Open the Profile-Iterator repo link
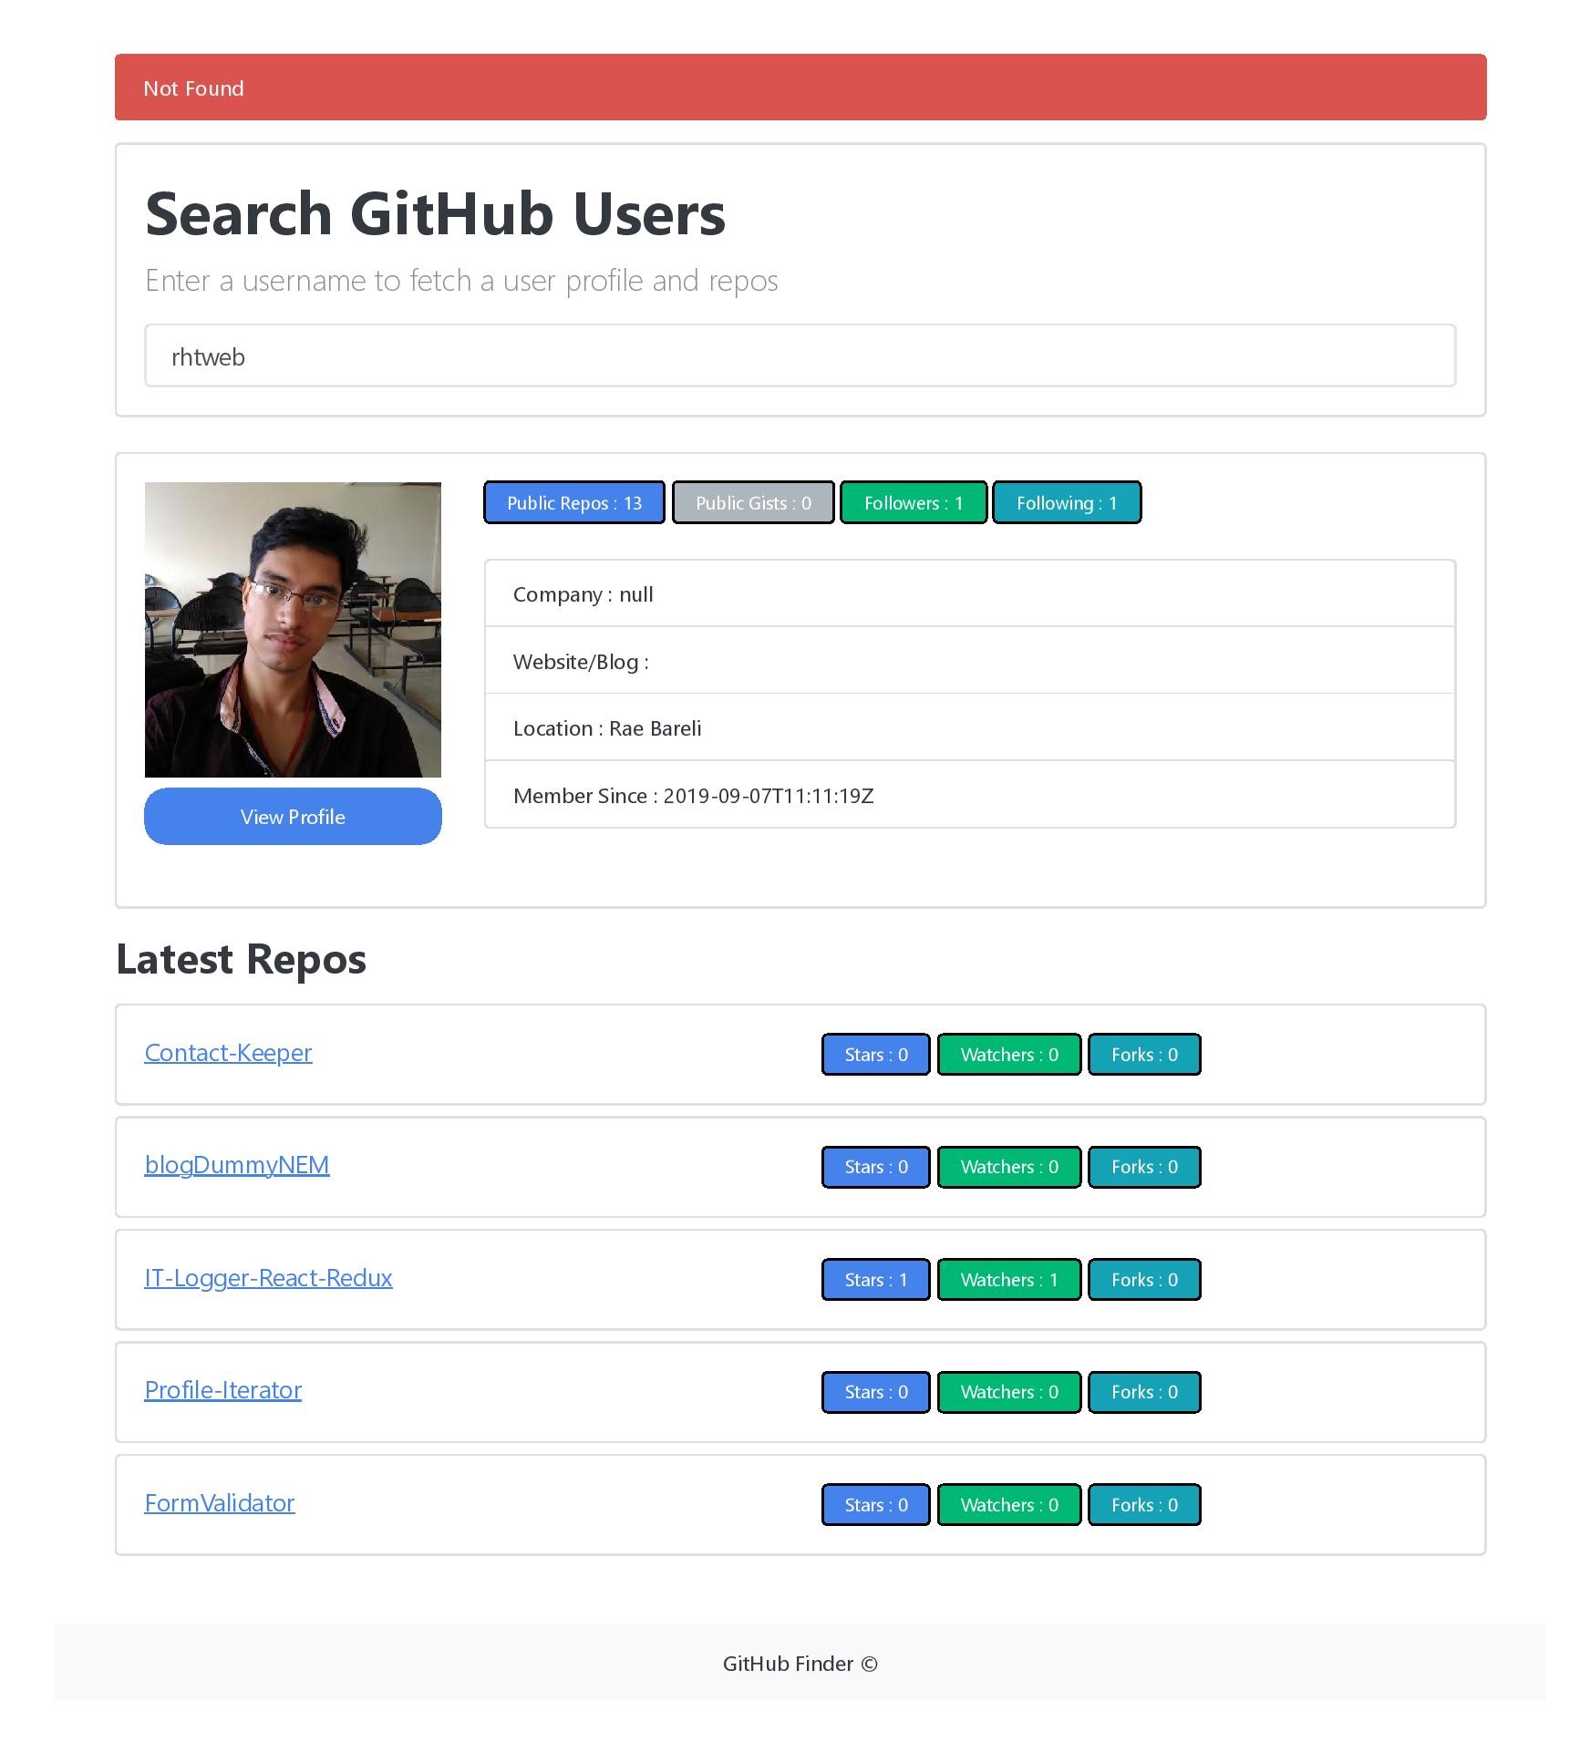The height and width of the screenshot is (1763, 1580). pyautogui.click(x=223, y=1390)
